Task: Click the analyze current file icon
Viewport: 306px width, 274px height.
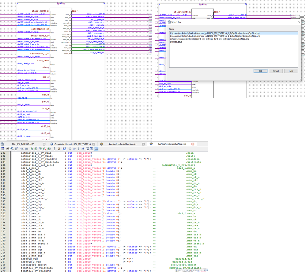Action: coord(64,149)
